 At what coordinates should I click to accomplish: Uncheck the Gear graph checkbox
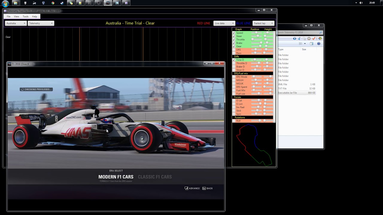pyautogui.click(x=234, y=46)
